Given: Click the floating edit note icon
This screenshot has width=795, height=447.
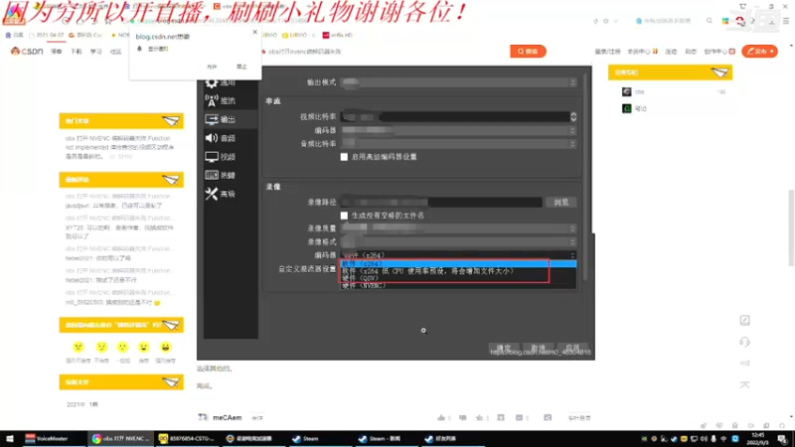Looking at the screenshot, I should click(x=744, y=320).
